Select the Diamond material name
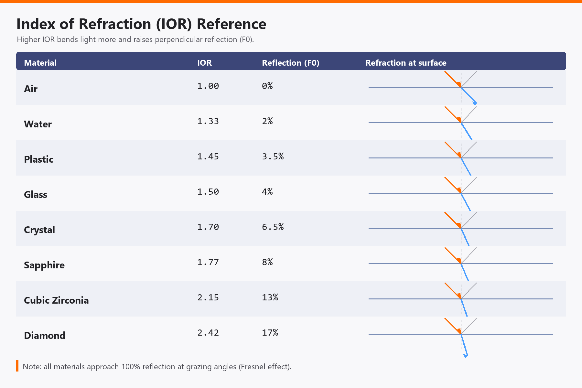 [45, 336]
